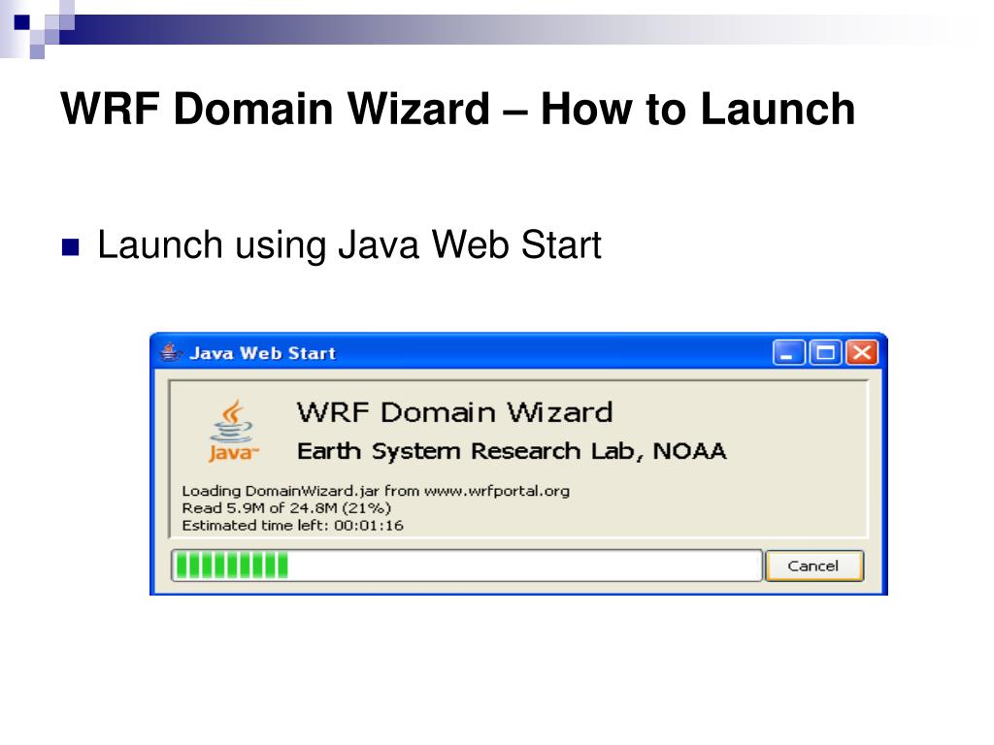This screenshot has height=745, width=994.
Task: Click the 'Java Web Start' title bar text
Action: coord(262,353)
